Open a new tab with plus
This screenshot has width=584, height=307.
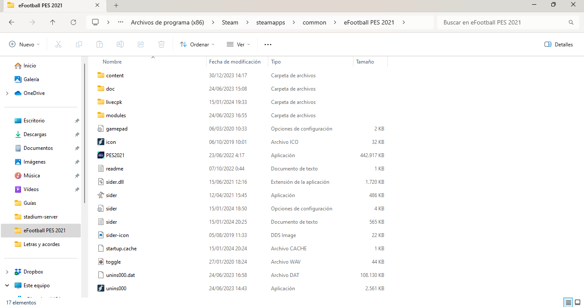[x=116, y=5]
